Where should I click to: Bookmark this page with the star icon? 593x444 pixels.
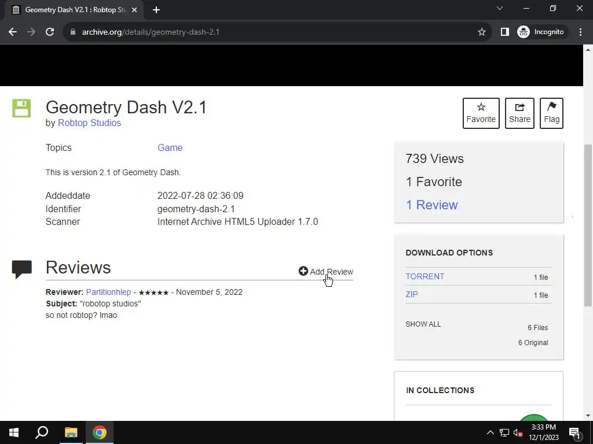[481, 32]
